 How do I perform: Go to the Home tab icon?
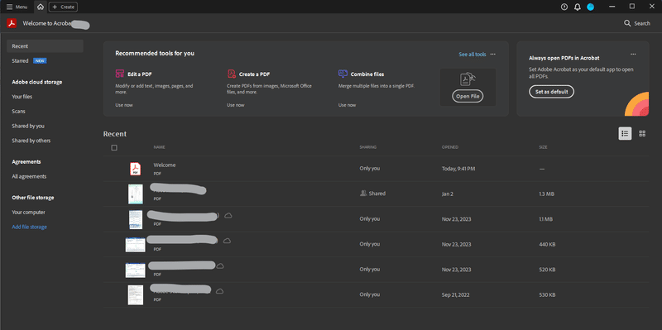tap(40, 7)
